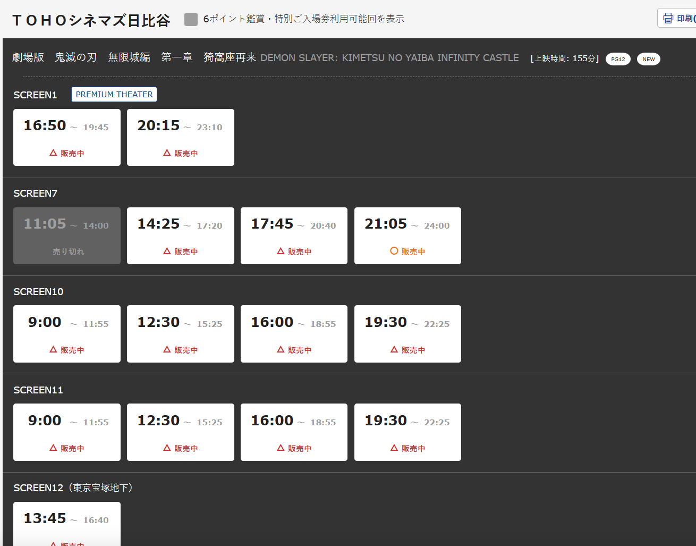The height and width of the screenshot is (546, 696).
Task: Click the SCREEN12（東京宝塚地下） heading
Action: (73, 488)
